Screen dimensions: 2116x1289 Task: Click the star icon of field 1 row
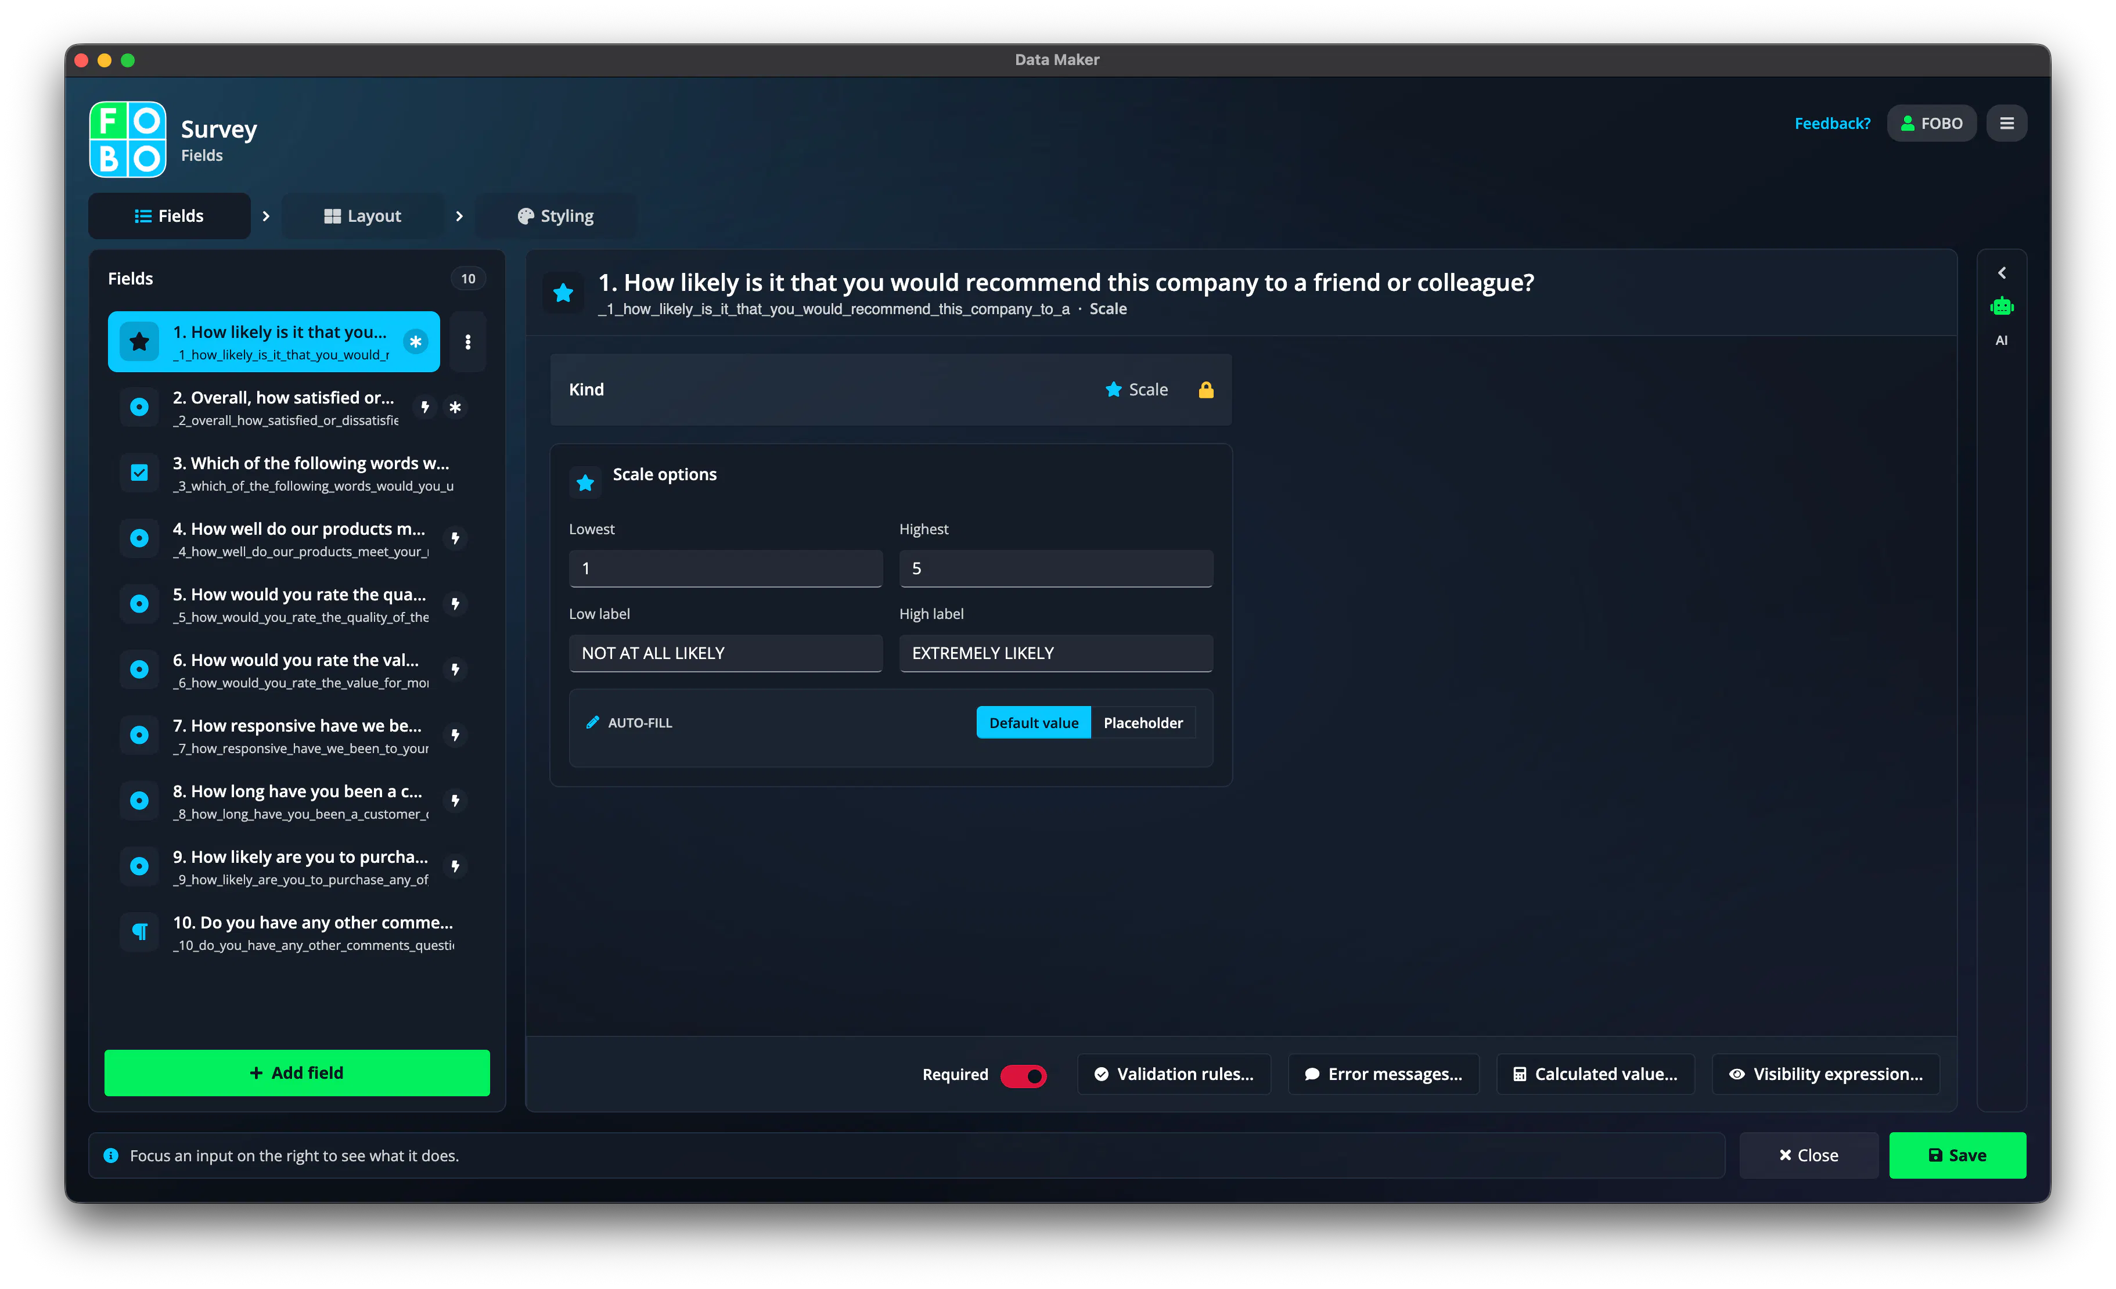139,342
